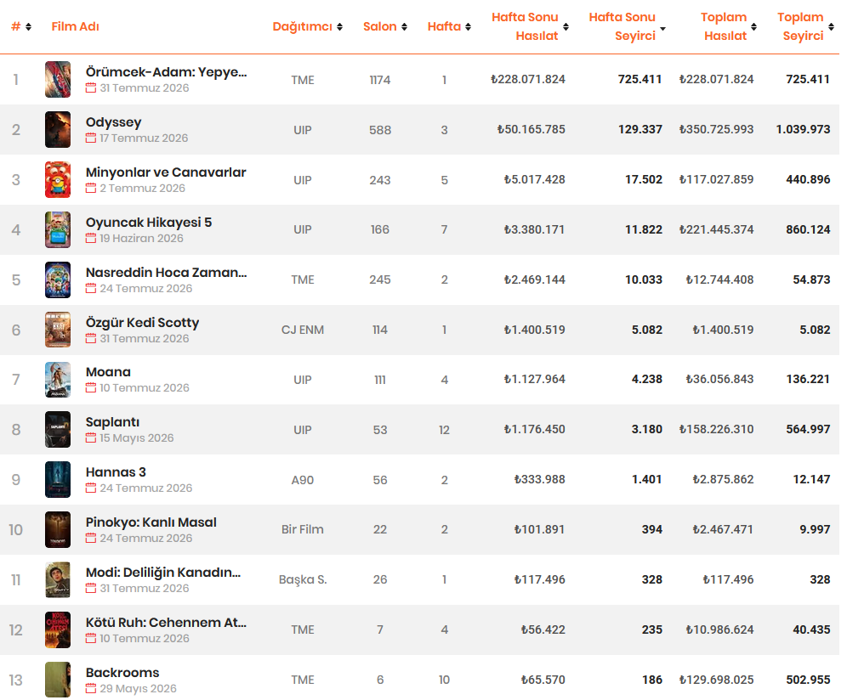
Task: Click CJ ENM distributor cell
Action: [x=303, y=330]
